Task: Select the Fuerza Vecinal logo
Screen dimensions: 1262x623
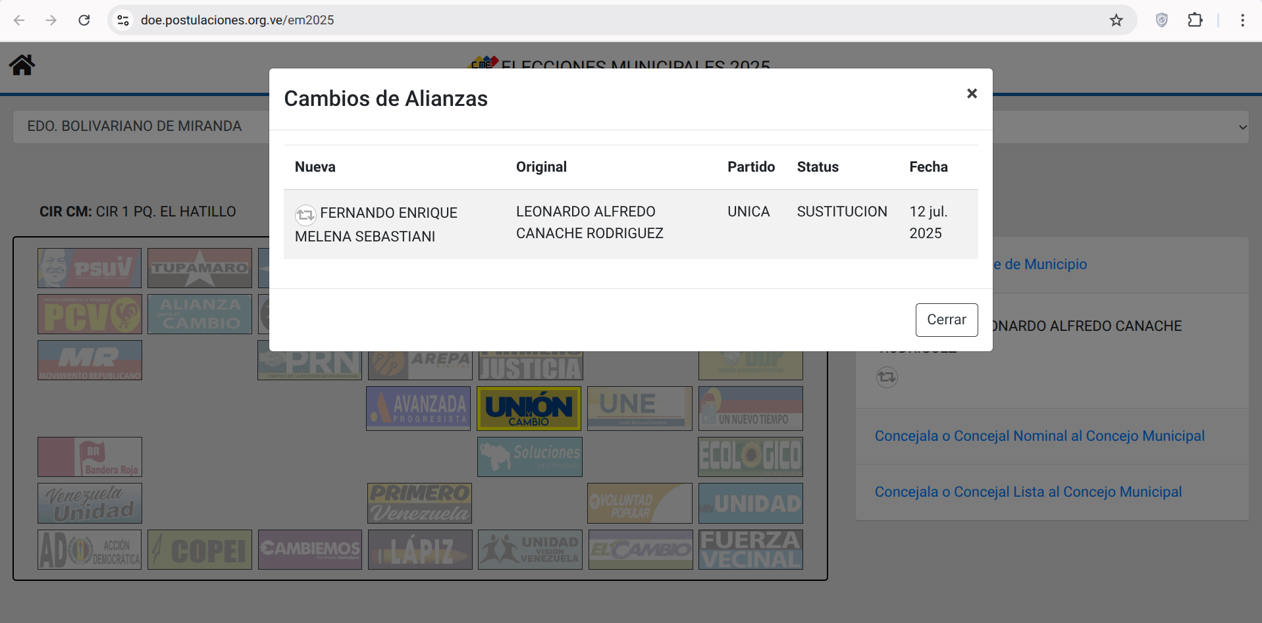Action: [750, 549]
